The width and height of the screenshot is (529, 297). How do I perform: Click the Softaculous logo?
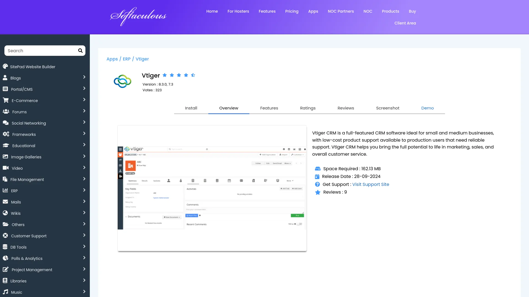click(x=138, y=16)
